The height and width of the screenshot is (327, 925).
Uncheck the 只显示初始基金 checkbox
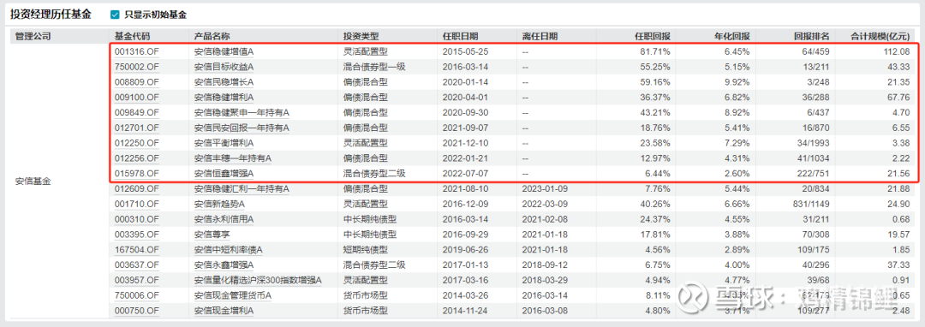tap(116, 15)
